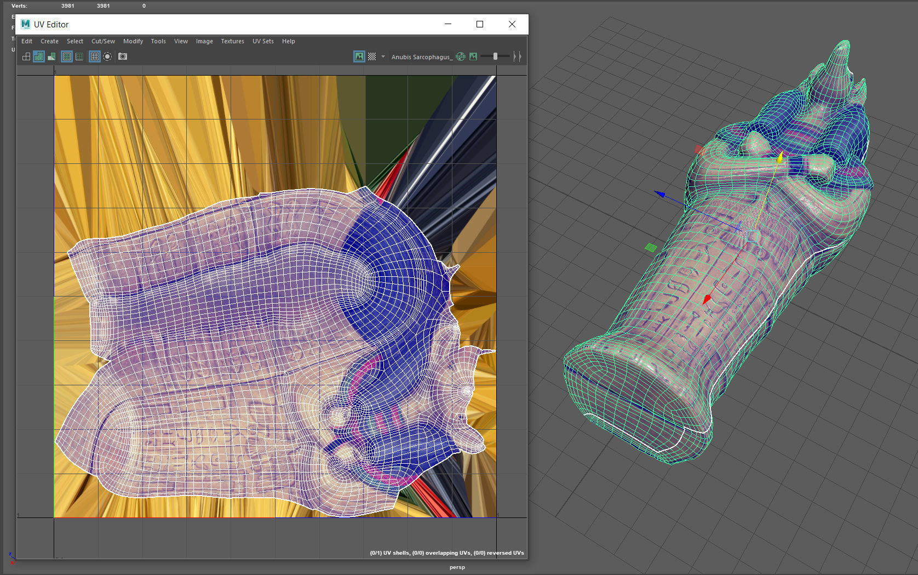Toggle the texture image display

point(359,56)
